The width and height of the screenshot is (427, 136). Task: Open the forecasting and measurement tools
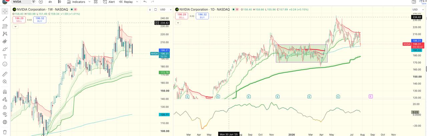click(5, 42)
